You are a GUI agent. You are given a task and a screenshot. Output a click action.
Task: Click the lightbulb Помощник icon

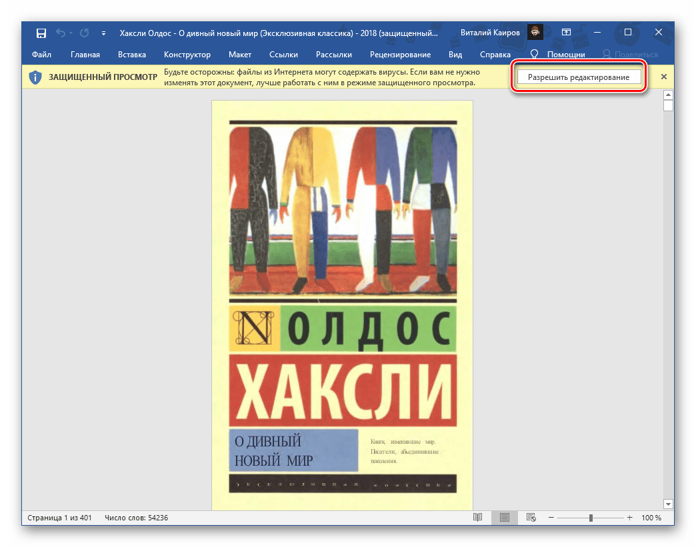click(535, 54)
